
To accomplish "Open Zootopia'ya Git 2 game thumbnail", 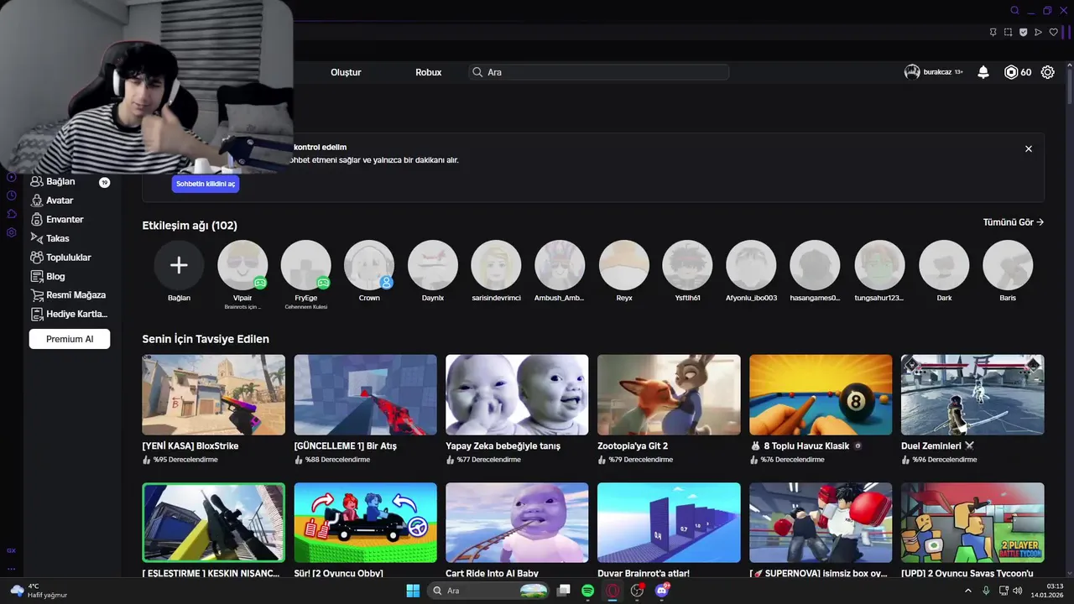I will tap(669, 394).
